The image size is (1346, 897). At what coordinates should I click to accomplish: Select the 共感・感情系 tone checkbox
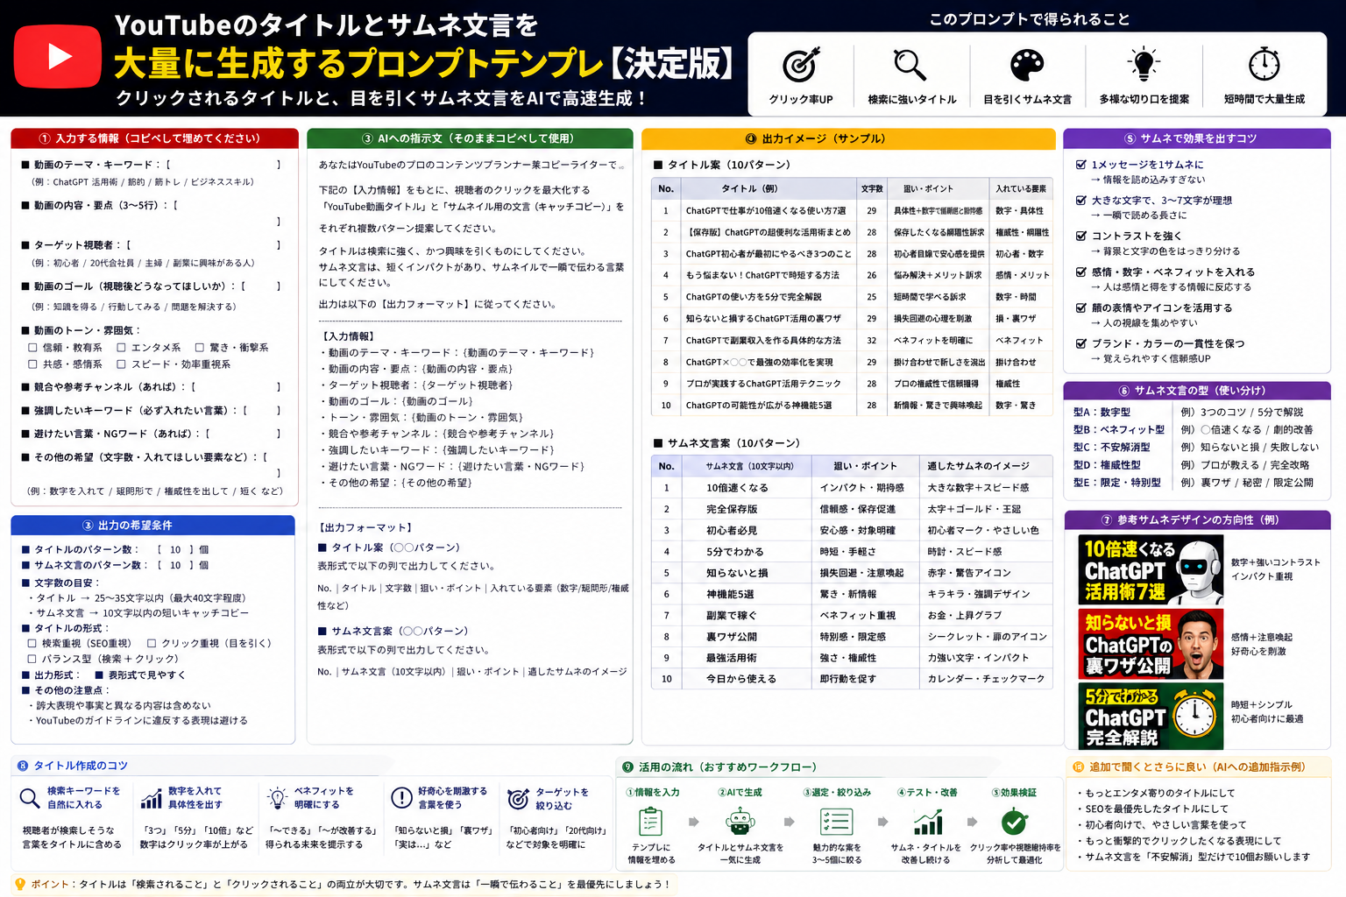tap(33, 364)
